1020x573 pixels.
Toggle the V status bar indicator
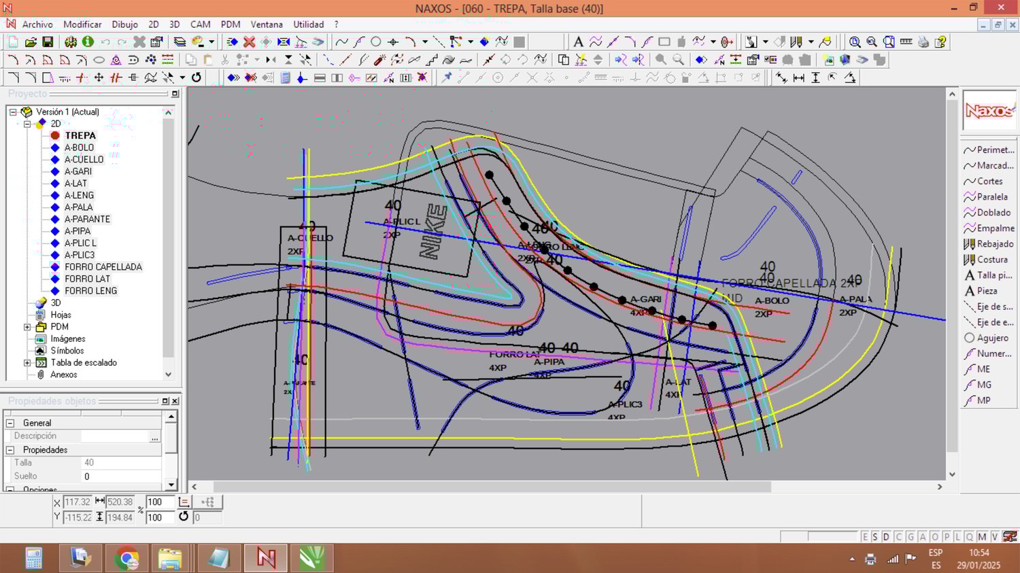tap(994, 537)
